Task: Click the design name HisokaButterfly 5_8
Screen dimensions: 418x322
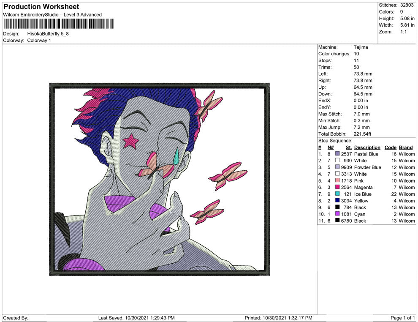Action: (48, 34)
